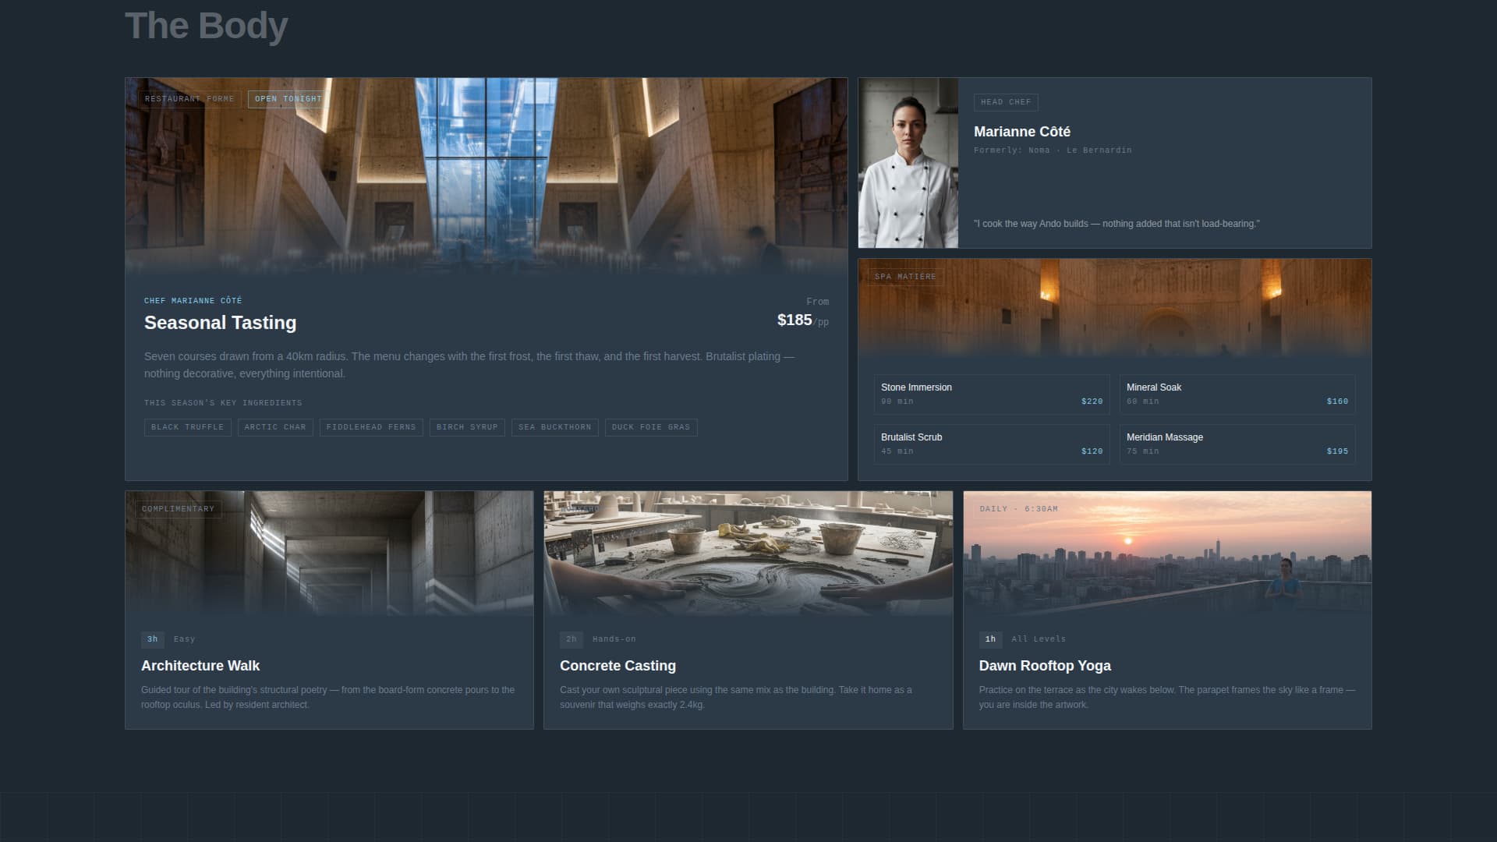
Task: Click the SPA MATIÈRE label
Action: [x=904, y=276]
